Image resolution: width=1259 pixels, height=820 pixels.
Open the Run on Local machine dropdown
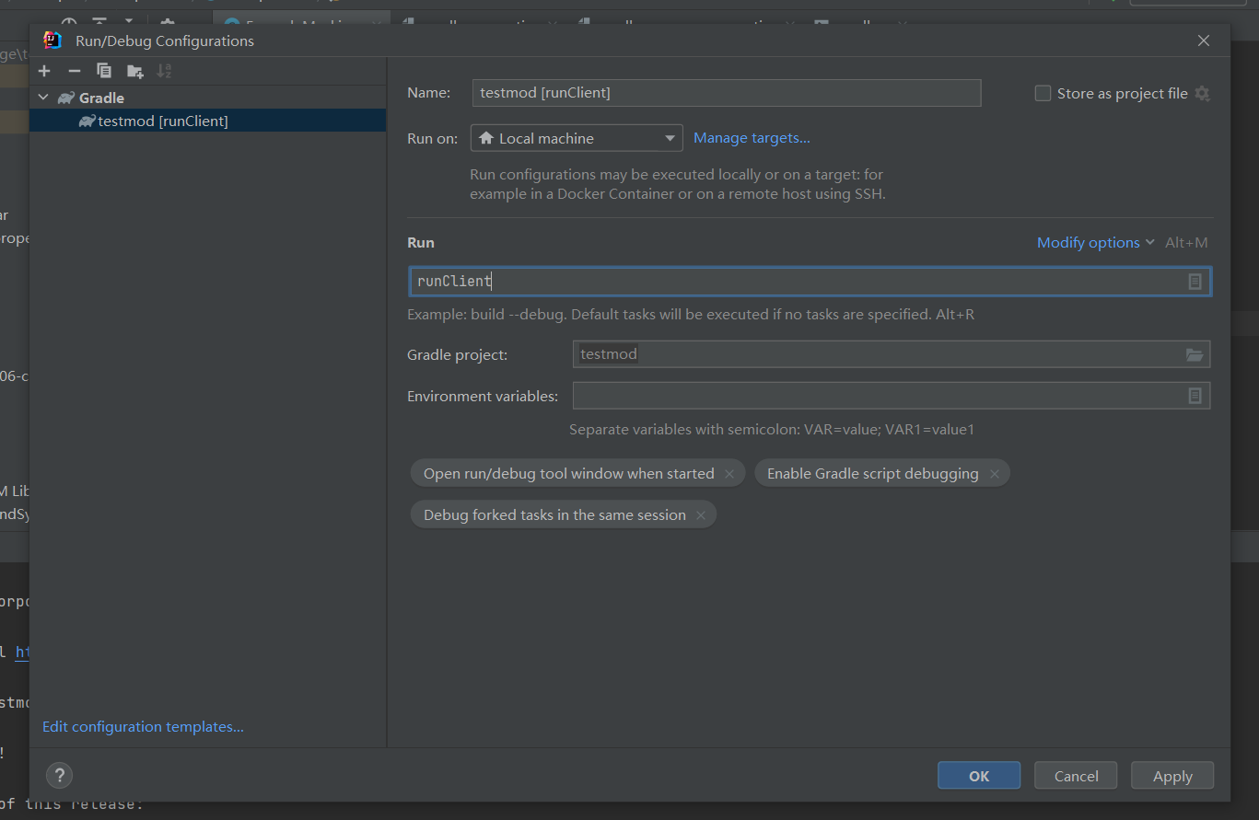[577, 138]
